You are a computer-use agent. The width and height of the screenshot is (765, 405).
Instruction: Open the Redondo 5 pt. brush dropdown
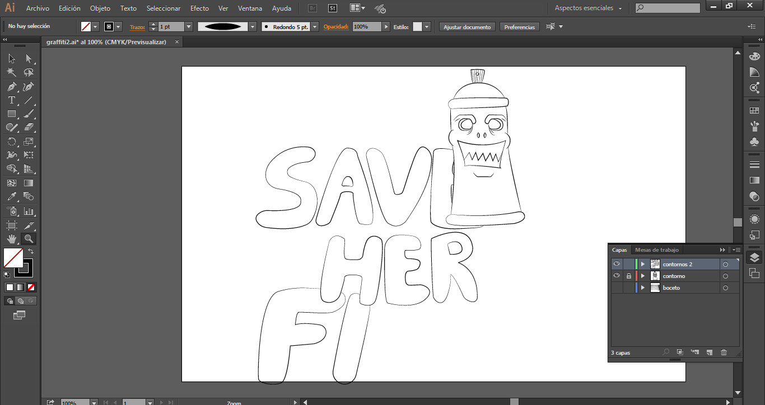pos(315,27)
